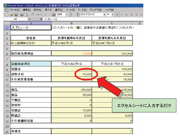180x138 pixels.
Task: Select 受取手形 cell value 50,000
Action: 72,74
